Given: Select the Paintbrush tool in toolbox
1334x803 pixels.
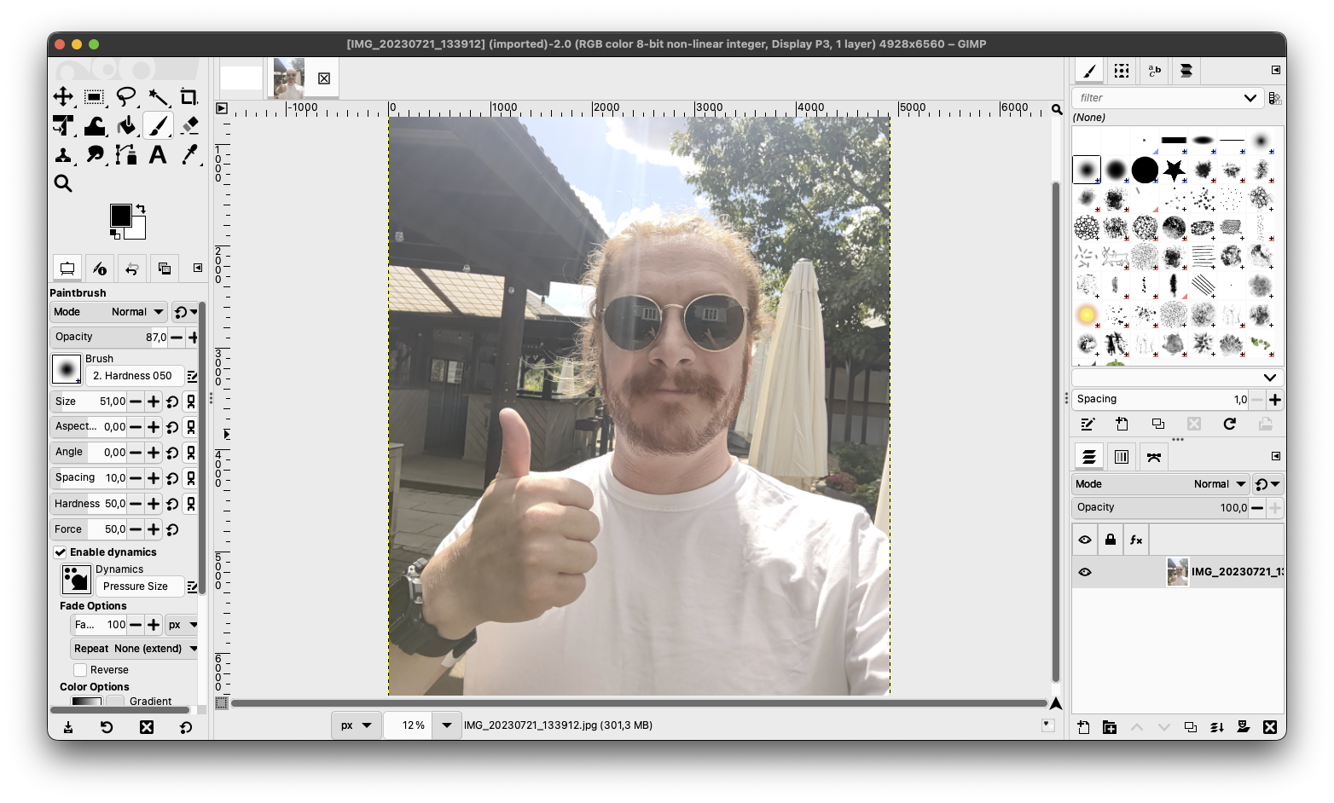Looking at the screenshot, I should click(x=158, y=125).
